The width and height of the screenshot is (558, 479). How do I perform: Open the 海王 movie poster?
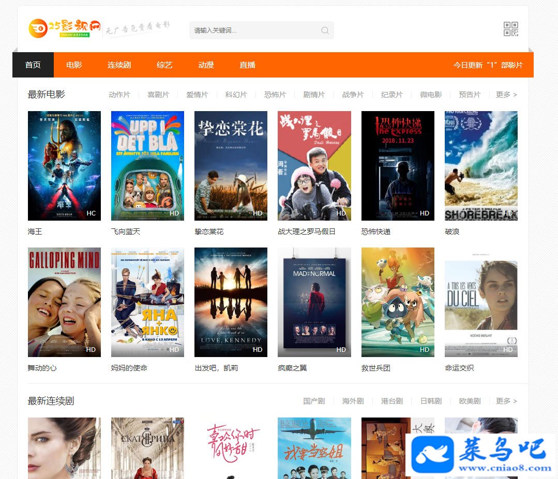[65, 166]
